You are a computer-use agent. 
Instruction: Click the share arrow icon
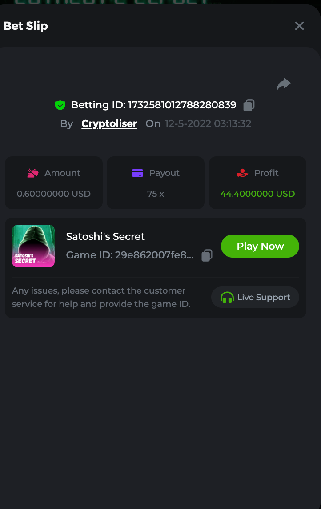pyautogui.click(x=283, y=84)
